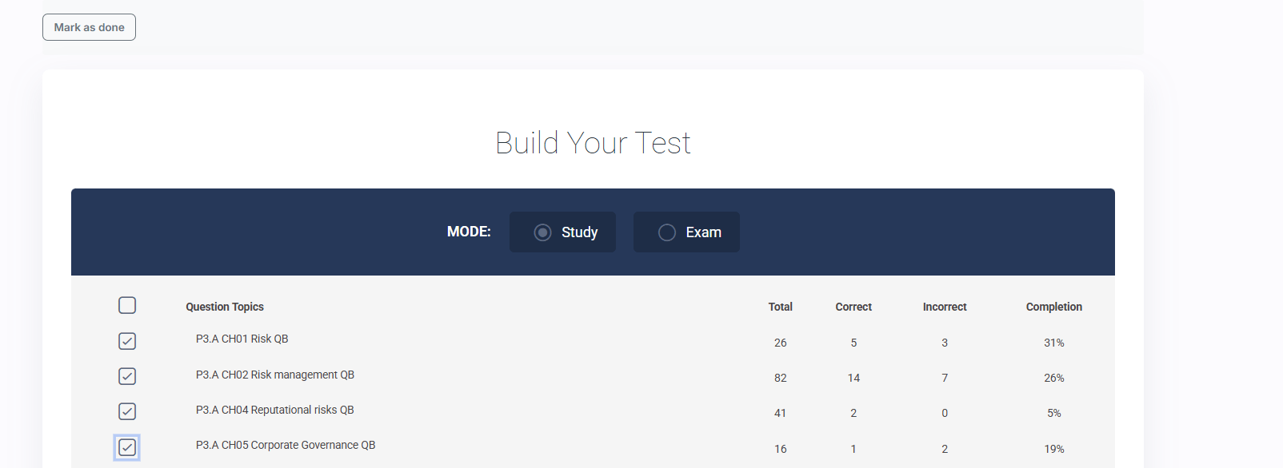Image resolution: width=1283 pixels, height=468 pixels.
Task: Click the Incorrect column header
Action: pyautogui.click(x=945, y=307)
